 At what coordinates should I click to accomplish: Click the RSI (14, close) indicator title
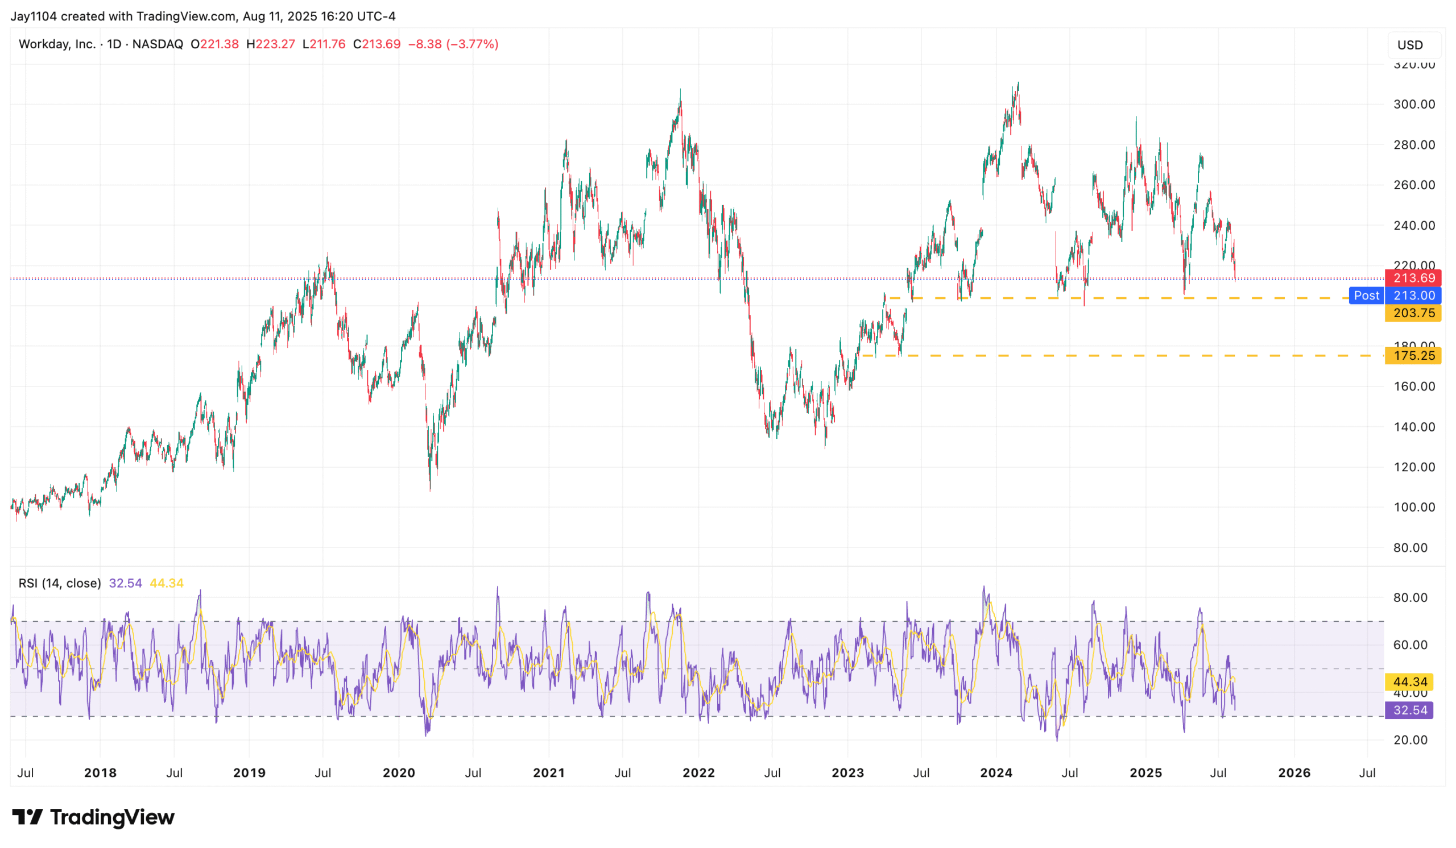pos(60,584)
